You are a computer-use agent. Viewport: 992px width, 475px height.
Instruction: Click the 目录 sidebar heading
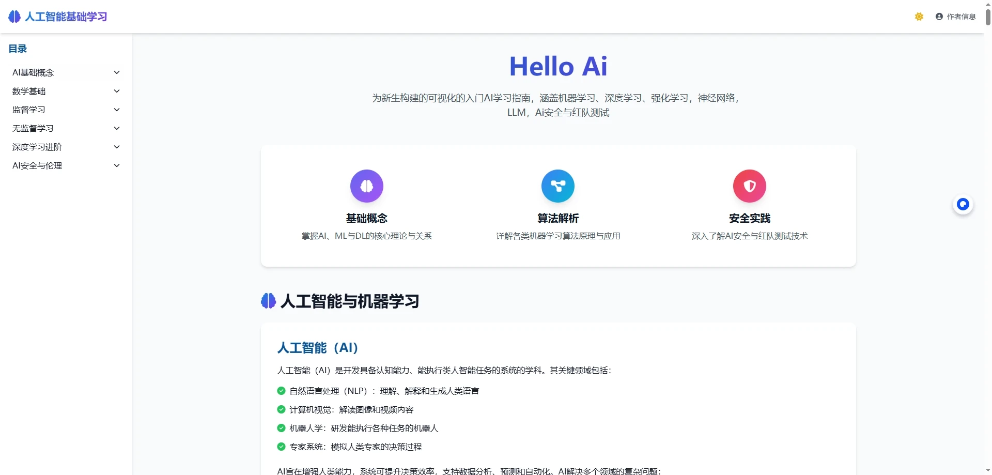pyautogui.click(x=18, y=49)
